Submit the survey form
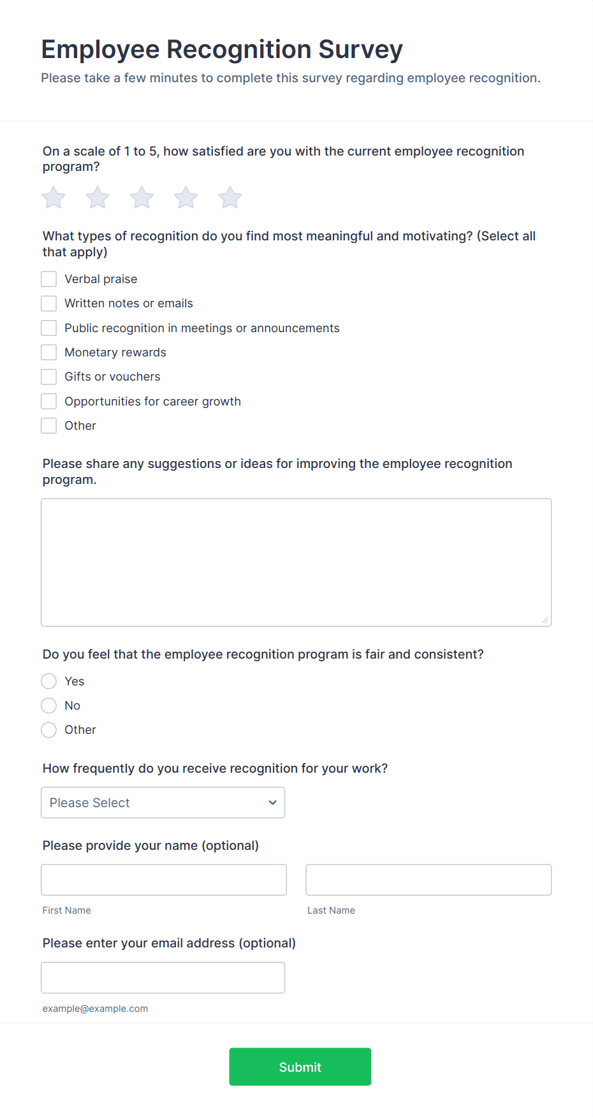Screen dimensions: 593x1117 (x=300, y=1067)
